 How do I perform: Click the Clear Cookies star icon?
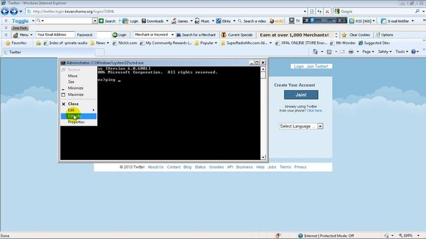(344, 35)
